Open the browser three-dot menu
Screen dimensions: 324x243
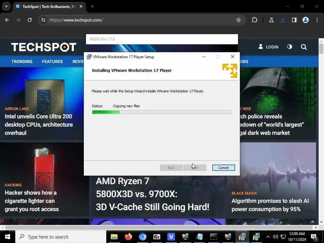(317, 20)
